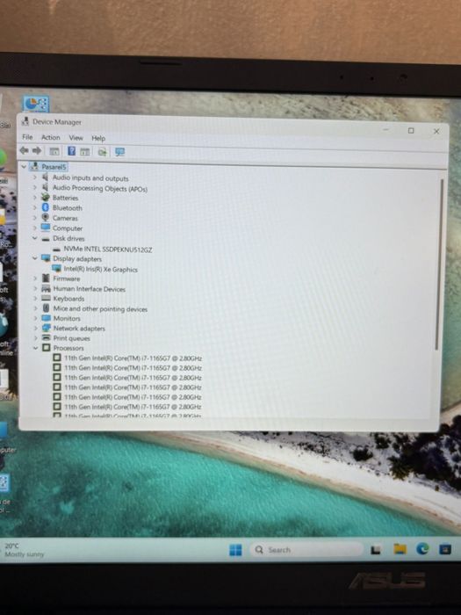Select the Pasarel5 computer name
Image resolution: width=461 pixels, height=615 pixels.
click(x=54, y=167)
